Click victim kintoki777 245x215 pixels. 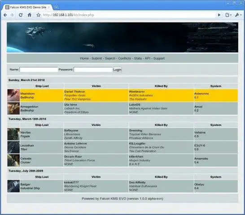point(71,182)
